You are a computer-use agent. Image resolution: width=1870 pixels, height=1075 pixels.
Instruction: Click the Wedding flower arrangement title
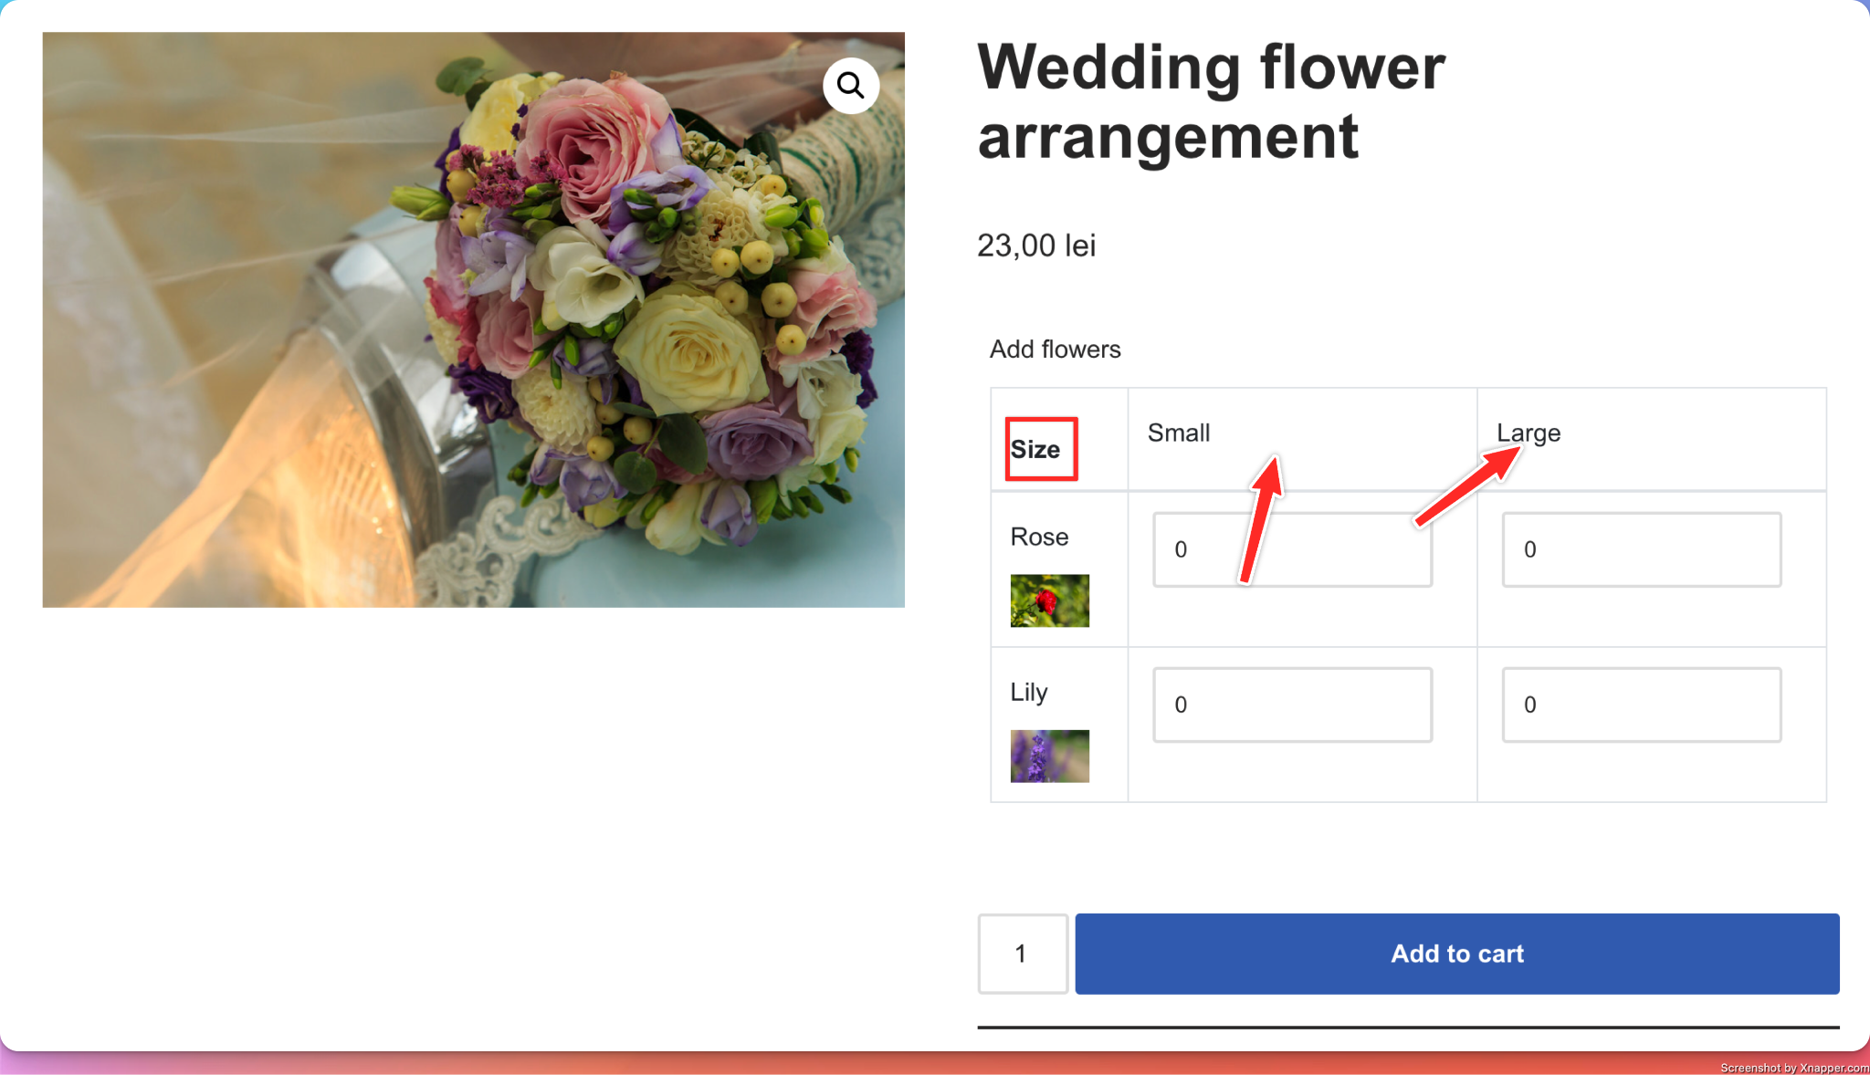point(1210,101)
